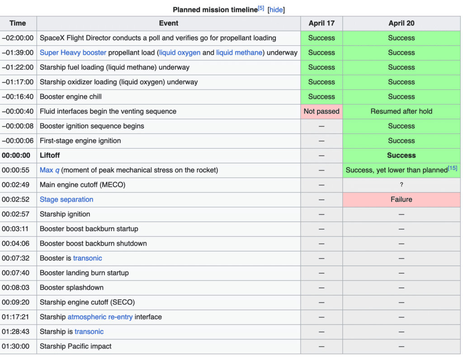Follow the liquid methane link in booster row
Viewport: 463px width, 358px height.
[x=239, y=52]
